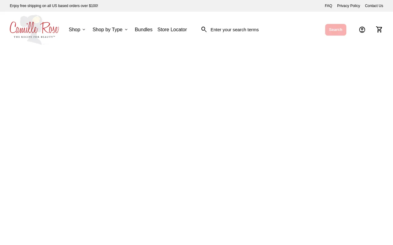This screenshot has width=393, height=245.
Task: Select the Contact Us link
Action: click(x=374, y=6)
